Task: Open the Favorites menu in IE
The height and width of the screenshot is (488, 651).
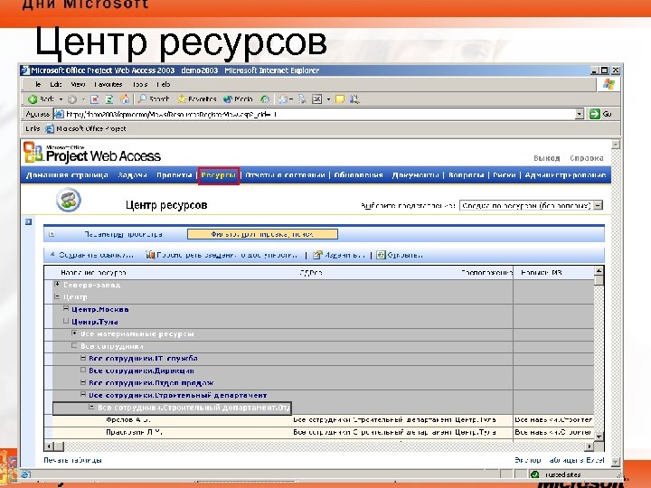Action: coord(108,84)
